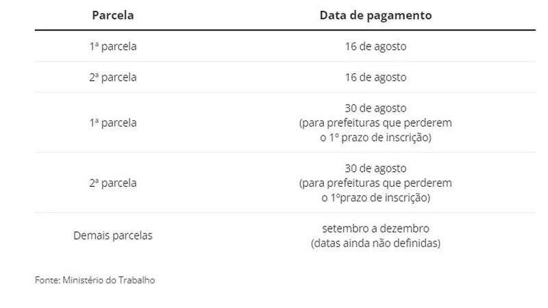Select the Demais parcelas cell
The height and width of the screenshot is (308, 548).
pos(113,235)
